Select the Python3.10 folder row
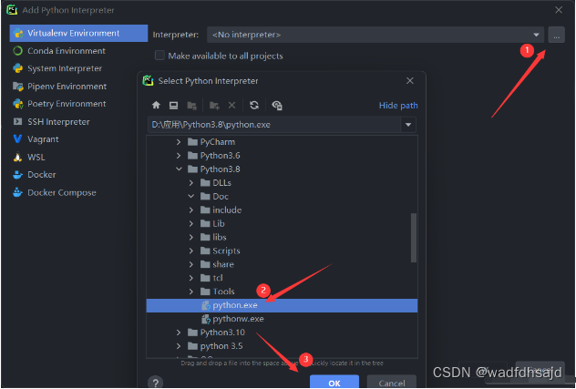 pyautogui.click(x=282, y=333)
